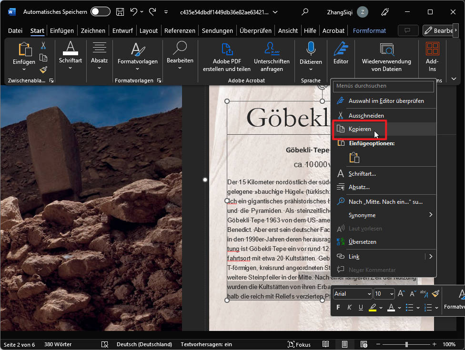Switch to the Layout ribbon tab
Viewport: 465px width, 350px height.
[149, 31]
